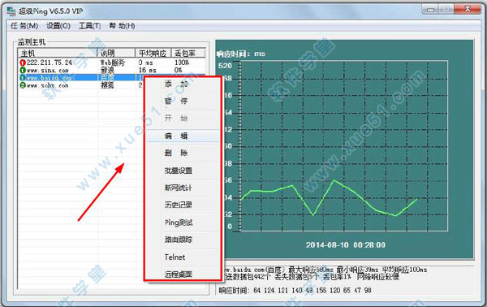Image resolution: width=487 pixels, height=307 pixels.
Task: Click the red status icon beside 222.211.75.24
Action: [23, 63]
